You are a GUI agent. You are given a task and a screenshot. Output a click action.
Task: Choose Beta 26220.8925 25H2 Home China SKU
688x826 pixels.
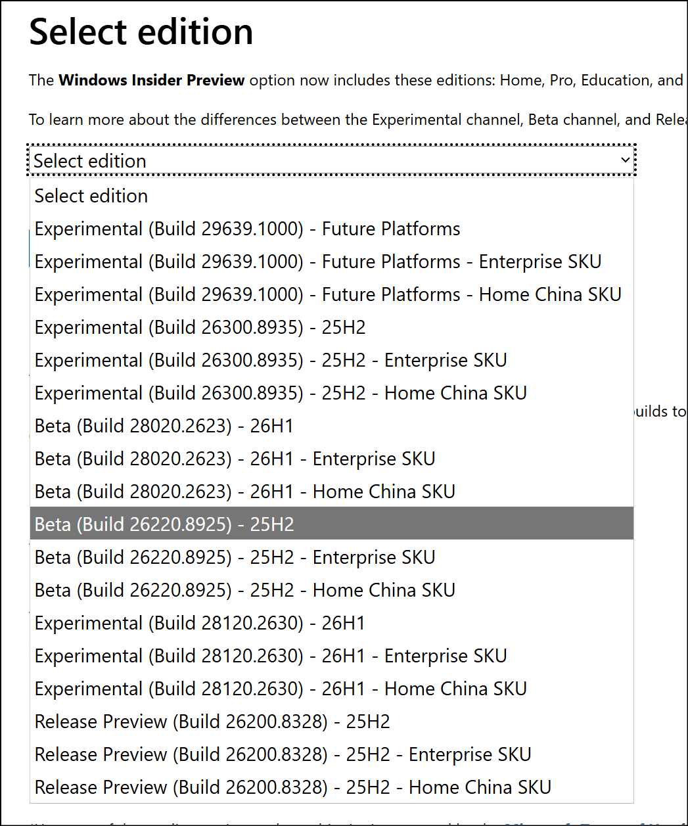(x=332, y=590)
